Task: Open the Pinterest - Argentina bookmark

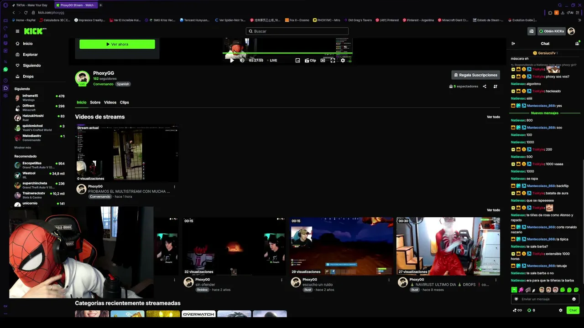Action: 418,20
